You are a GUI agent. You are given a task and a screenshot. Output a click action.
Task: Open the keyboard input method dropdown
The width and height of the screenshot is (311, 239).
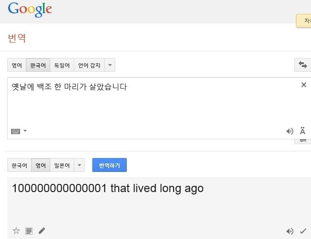point(25,131)
